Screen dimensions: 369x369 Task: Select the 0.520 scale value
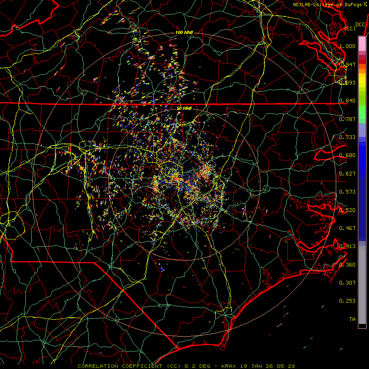tap(347, 210)
